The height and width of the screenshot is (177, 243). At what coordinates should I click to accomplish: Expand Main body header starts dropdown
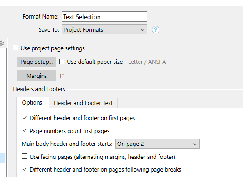coord(158,144)
